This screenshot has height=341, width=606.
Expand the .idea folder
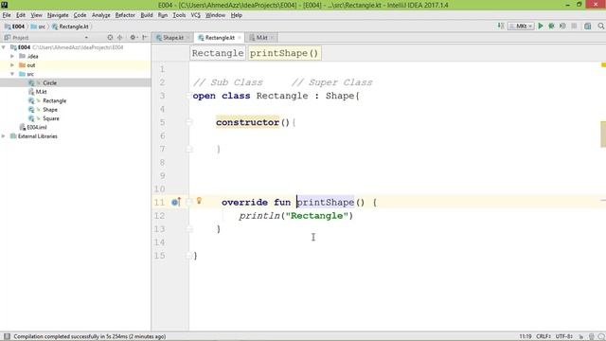click(x=12, y=56)
